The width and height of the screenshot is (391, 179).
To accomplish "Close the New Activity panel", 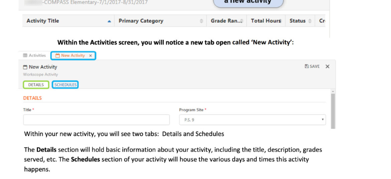I will (328, 66).
